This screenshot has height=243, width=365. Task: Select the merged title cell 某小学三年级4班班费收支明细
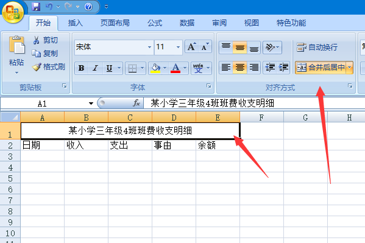(130, 130)
